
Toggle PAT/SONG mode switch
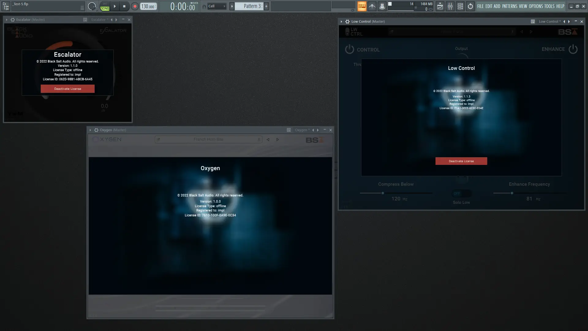(x=105, y=6)
